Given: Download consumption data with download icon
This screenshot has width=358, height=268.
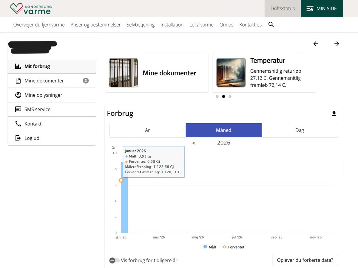Looking at the screenshot, I should [x=334, y=113].
